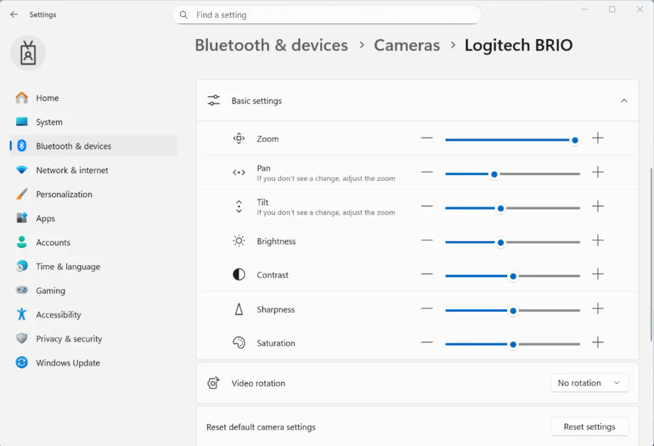Select Windows Update in the sidebar
Viewport: 654px width, 446px height.
click(68, 362)
